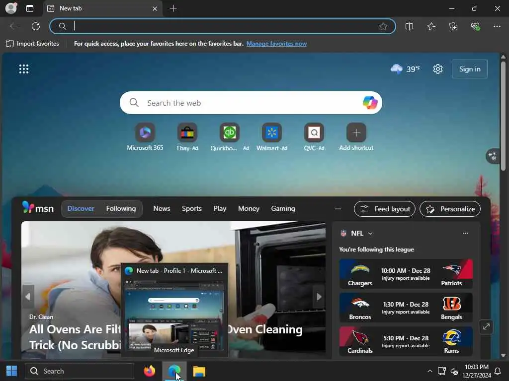
Task: Add this page to favorites star
Action: [x=383, y=26]
